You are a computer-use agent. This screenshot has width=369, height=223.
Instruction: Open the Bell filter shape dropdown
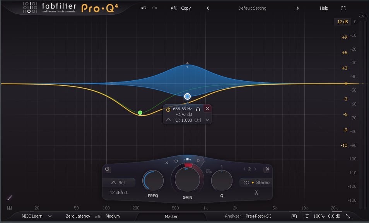[119, 182]
